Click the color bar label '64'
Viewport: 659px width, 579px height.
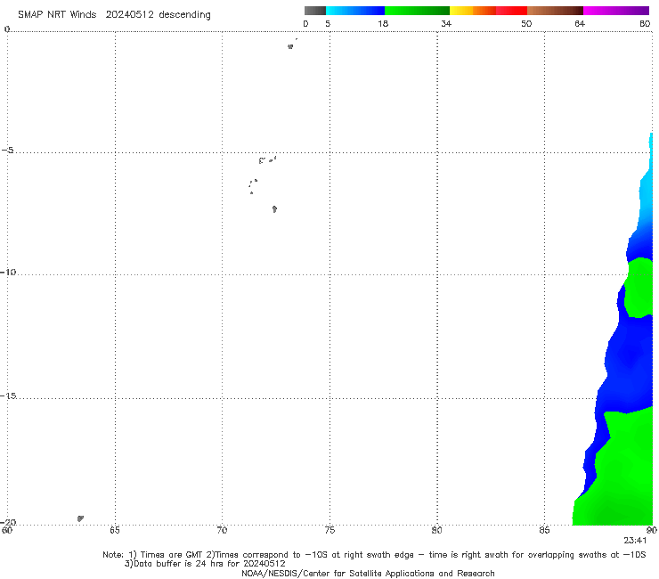point(580,23)
